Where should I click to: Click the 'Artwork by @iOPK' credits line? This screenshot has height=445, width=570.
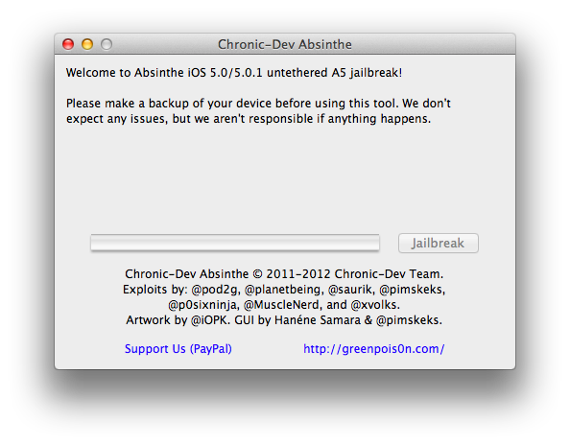coord(284,320)
